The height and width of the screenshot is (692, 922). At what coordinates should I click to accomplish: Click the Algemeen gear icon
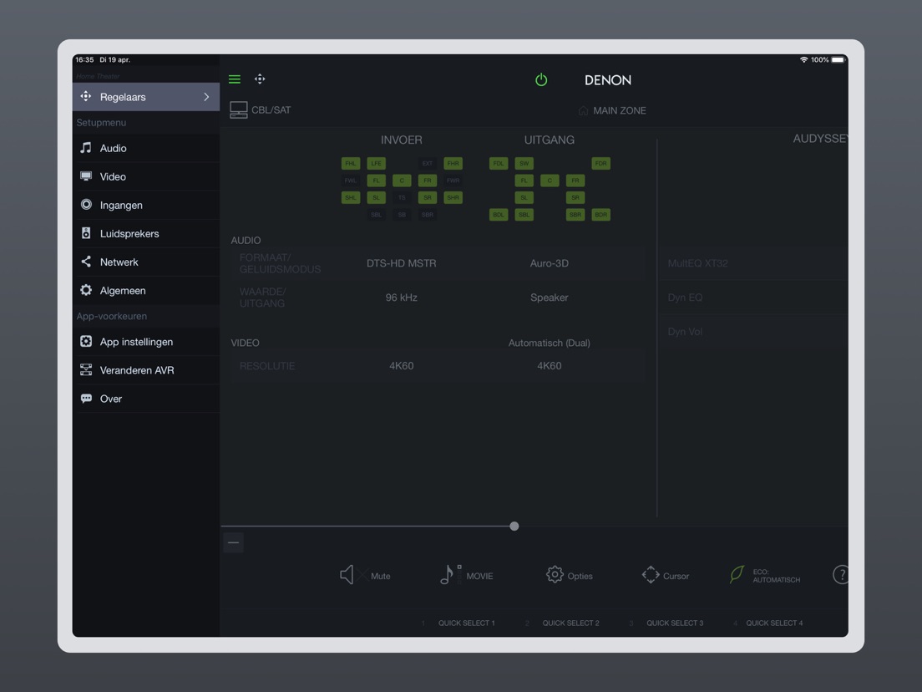(x=86, y=290)
